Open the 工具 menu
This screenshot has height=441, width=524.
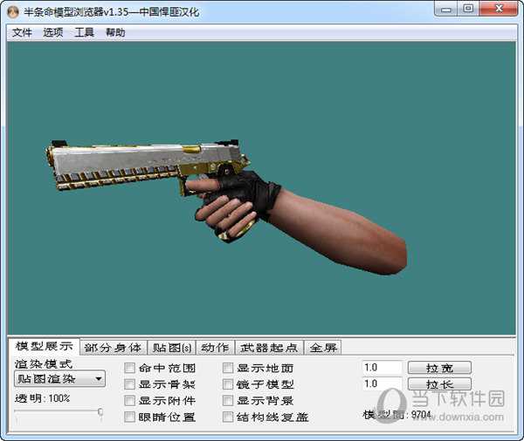click(84, 32)
